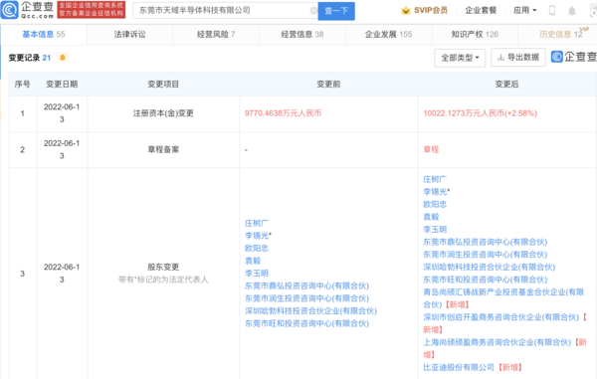The image size is (597, 379).
Task: Open 比亚迪股份有限公司 shareholder link
Action: point(459,367)
